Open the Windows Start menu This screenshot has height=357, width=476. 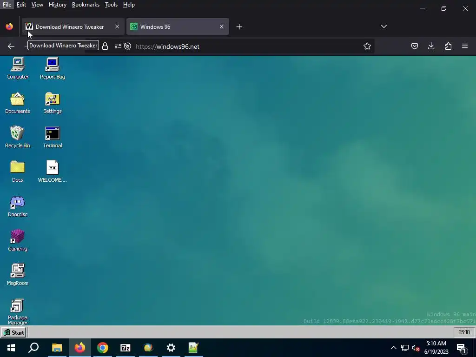point(11,348)
